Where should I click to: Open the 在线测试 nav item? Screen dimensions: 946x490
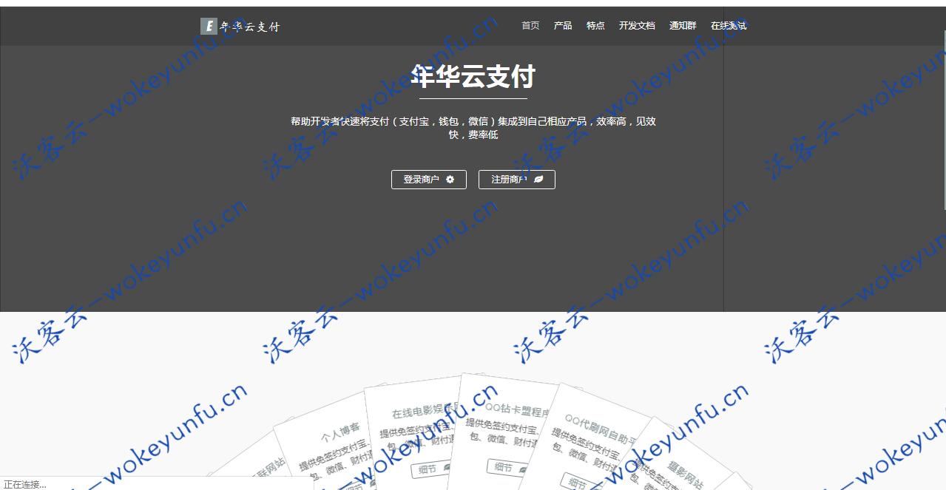[729, 26]
